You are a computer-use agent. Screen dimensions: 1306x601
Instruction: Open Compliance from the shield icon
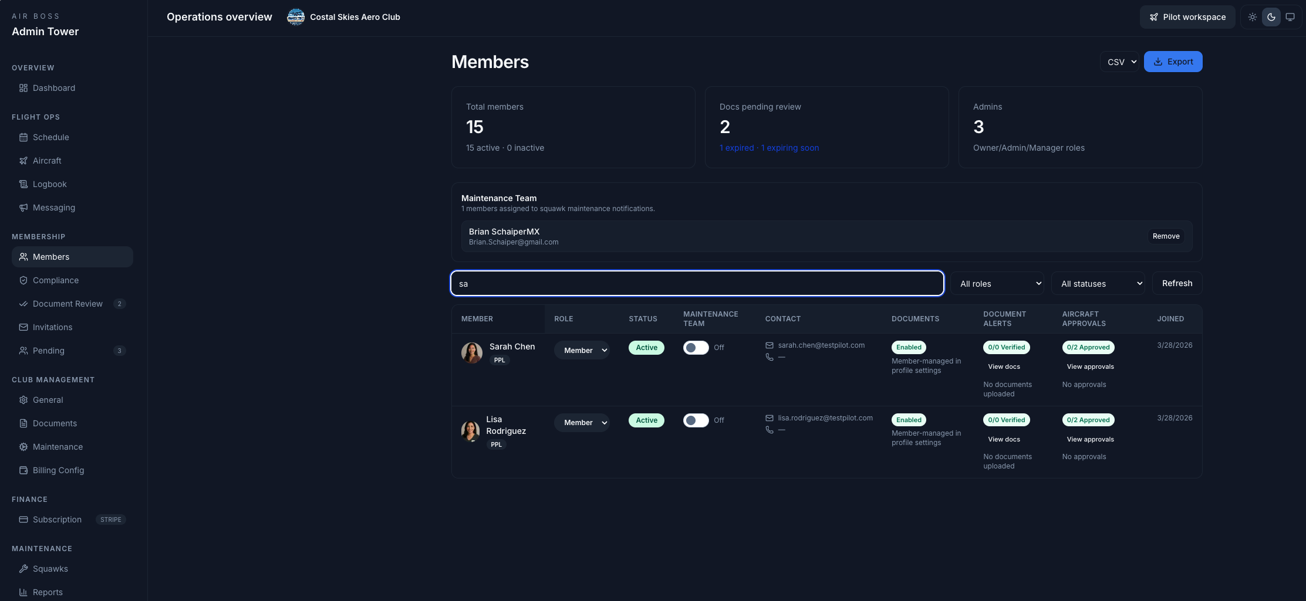tap(23, 280)
